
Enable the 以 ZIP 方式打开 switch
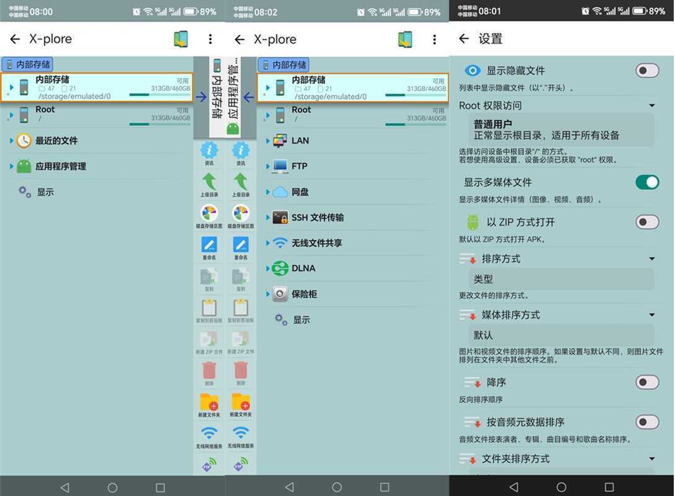647,222
